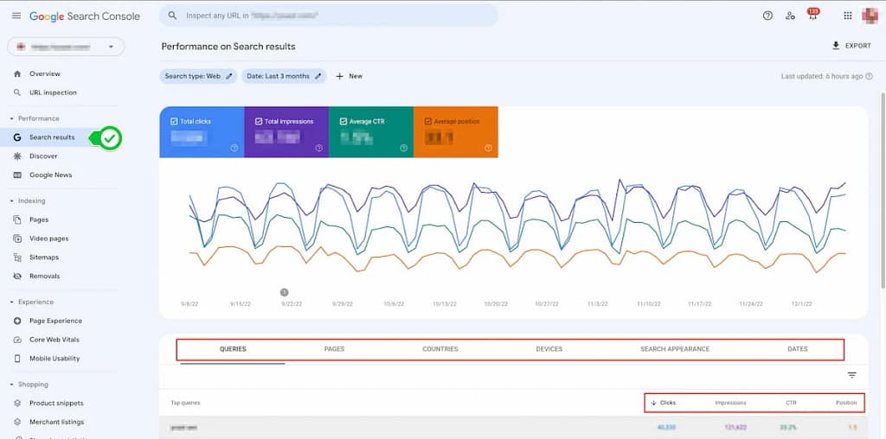Switch to the Pages tab
The height and width of the screenshot is (439, 886).
(334, 349)
